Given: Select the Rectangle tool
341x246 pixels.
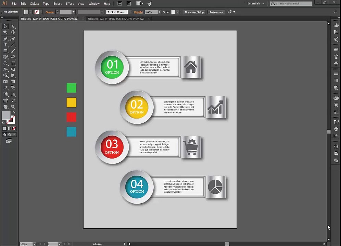Looking at the screenshot, I should pos(5,51).
